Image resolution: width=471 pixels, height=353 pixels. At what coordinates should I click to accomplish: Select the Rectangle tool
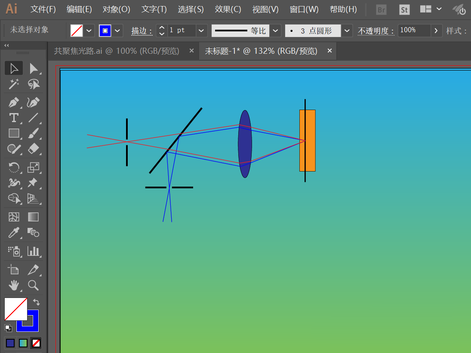coord(13,133)
